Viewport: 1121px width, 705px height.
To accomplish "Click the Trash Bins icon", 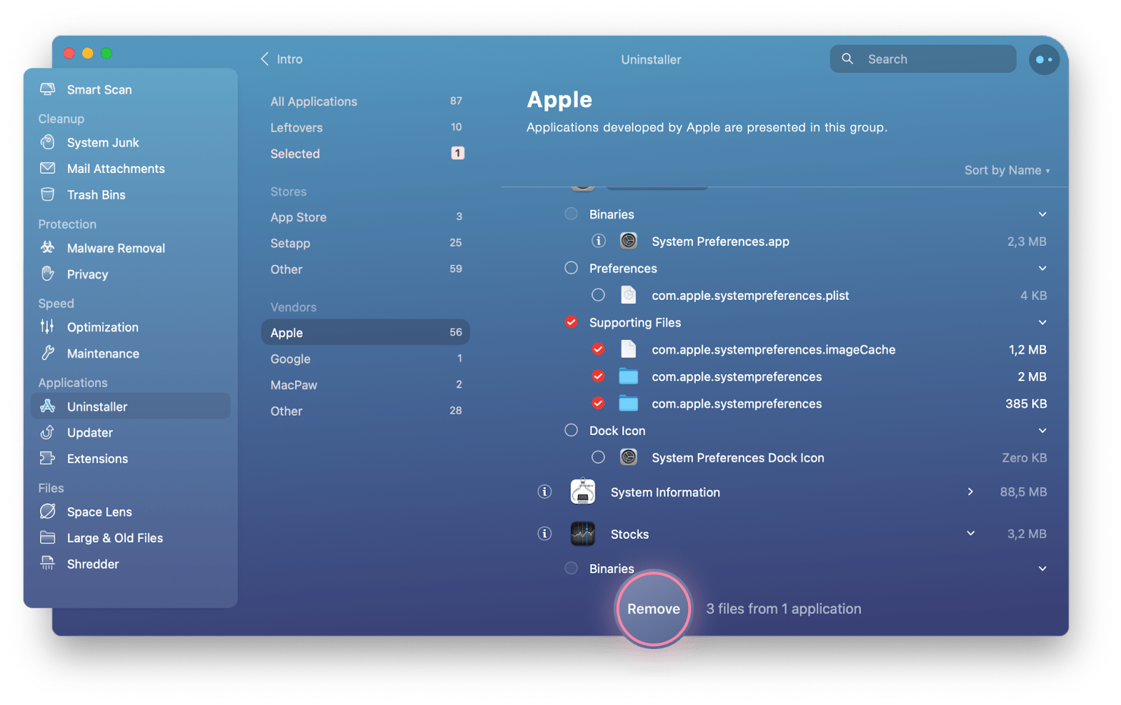I will [48, 194].
